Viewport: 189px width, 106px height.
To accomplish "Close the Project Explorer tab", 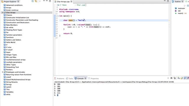I will click(x=18, y=1).
